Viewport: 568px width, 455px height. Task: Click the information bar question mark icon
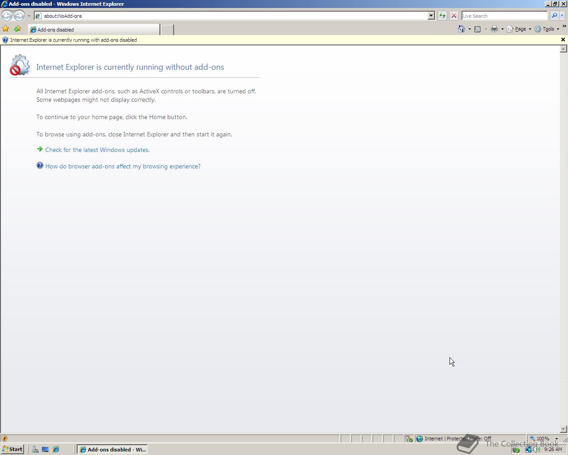click(5, 40)
